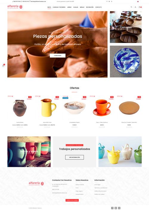Click the red Política de cookies button
Screen dimensions: 149x211
pos(72,200)
